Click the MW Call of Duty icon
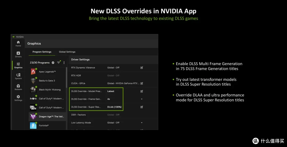The height and width of the screenshot is (147, 287). point(33,99)
